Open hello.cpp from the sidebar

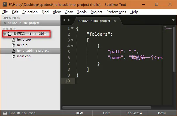point(24,39)
